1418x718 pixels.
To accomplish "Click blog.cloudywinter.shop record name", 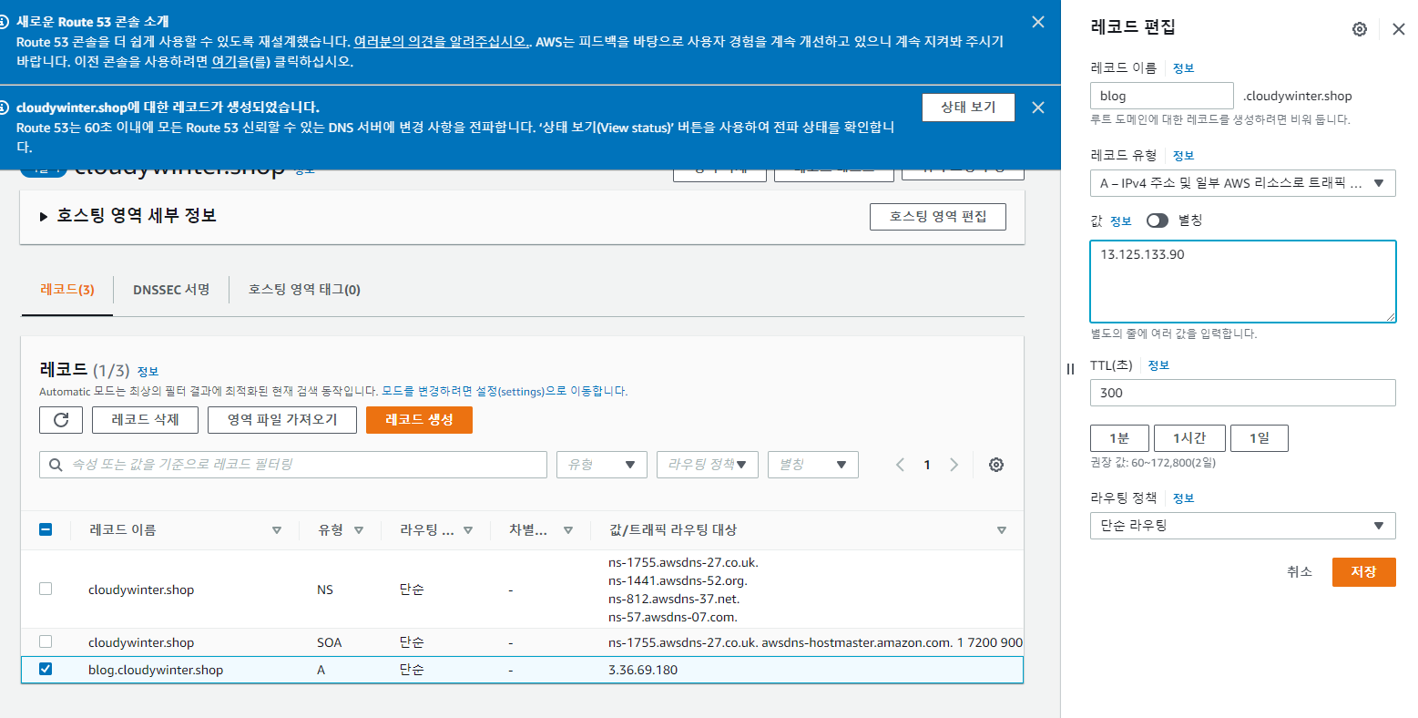I will click(156, 670).
